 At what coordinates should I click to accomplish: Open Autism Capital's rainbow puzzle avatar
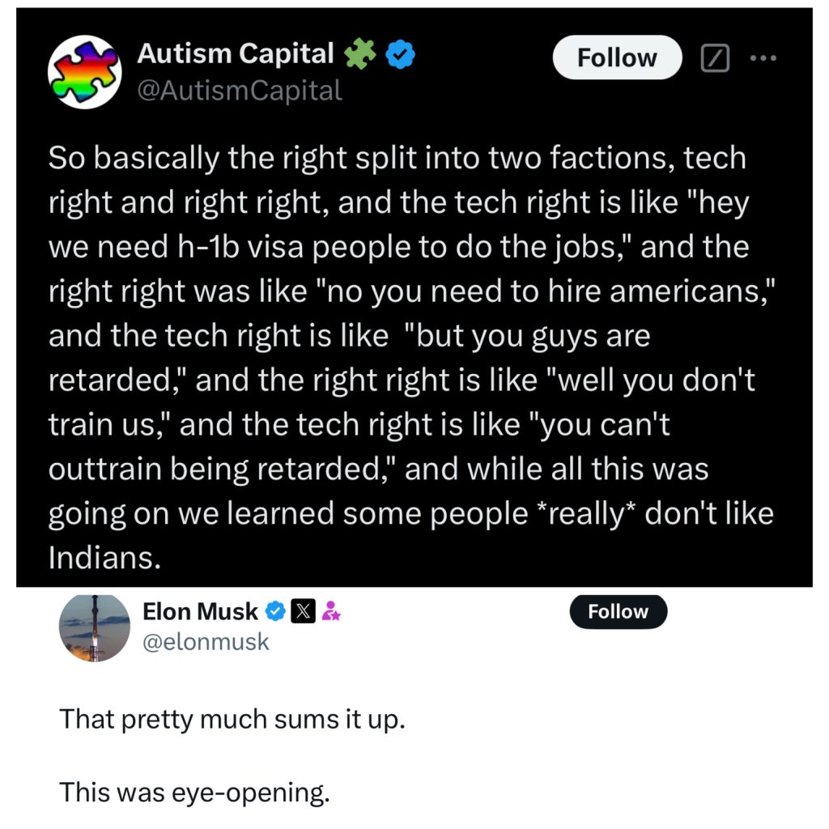[83, 71]
